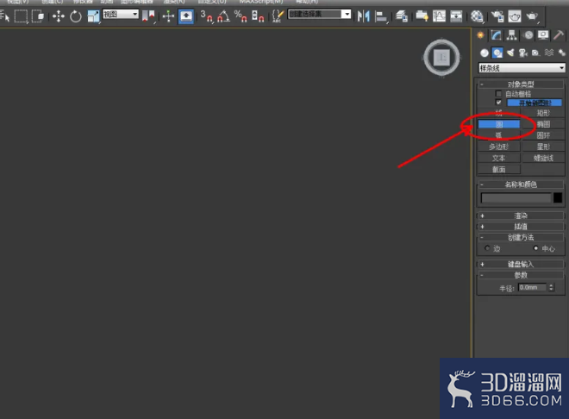Enable the 自动栅格 checkbox
Viewport: 569px width, 419px height.
tap(498, 94)
